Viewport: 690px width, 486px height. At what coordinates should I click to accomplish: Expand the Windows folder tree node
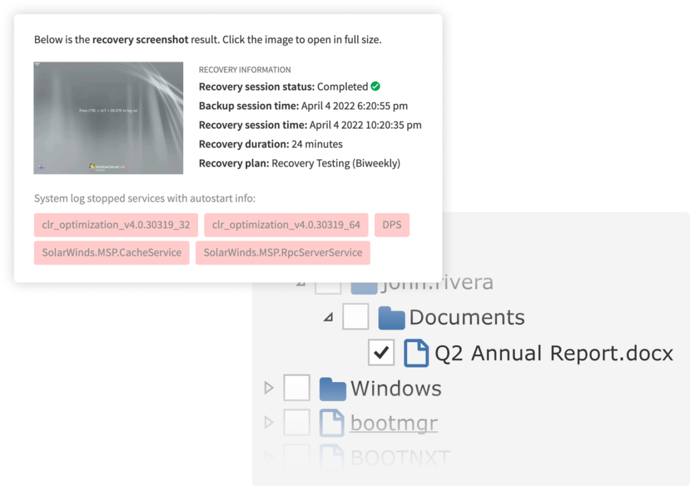tap(269, 388)
